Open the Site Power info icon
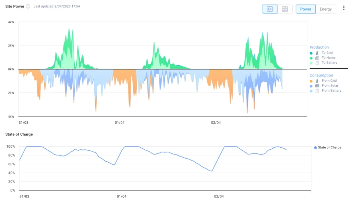Image resolution: width=351 pixels, height=202 pixels. [28, 6]
